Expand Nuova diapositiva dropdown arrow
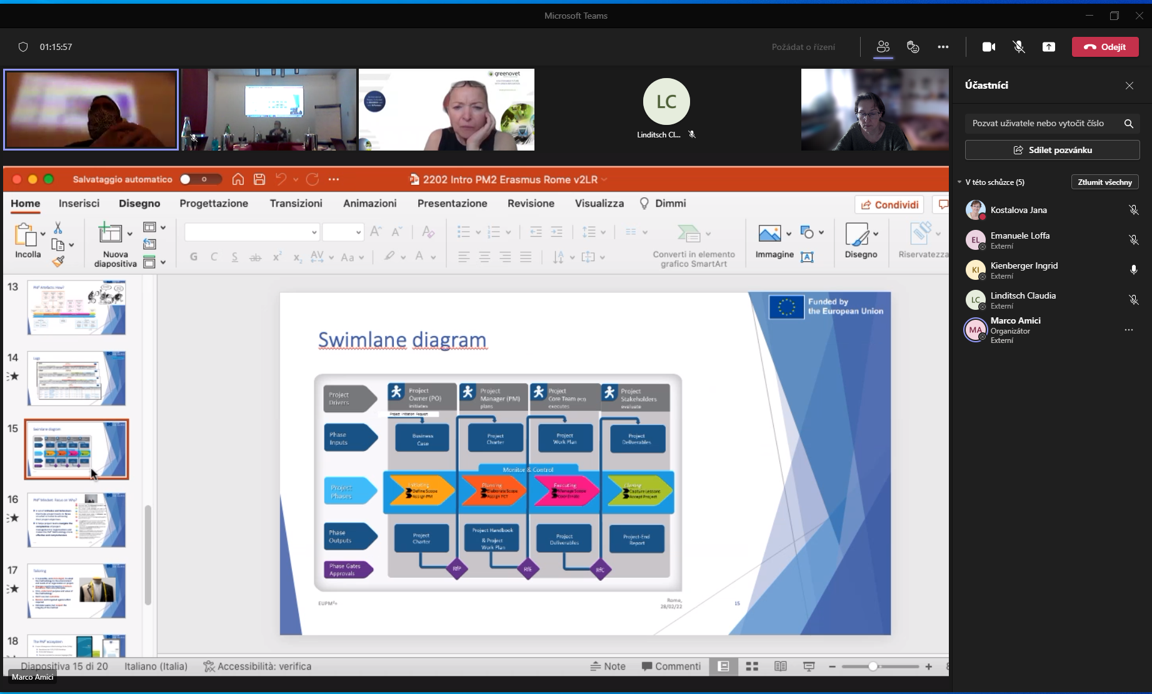Screen dimensions: 1152x694 tap(129, 234)
